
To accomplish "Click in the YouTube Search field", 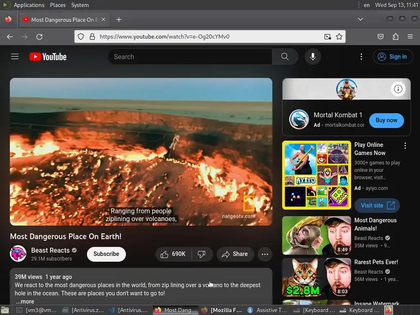I will (189, 57).
